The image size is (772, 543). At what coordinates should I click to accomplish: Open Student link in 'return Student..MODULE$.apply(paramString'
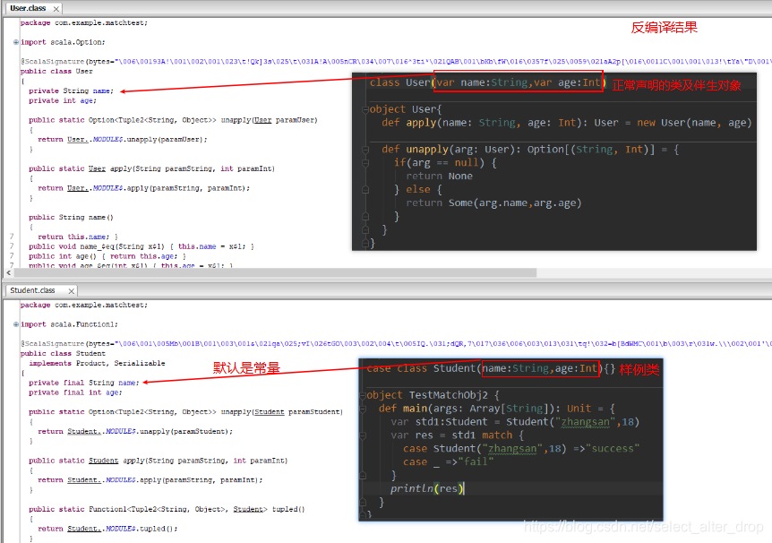click(82, 480)
